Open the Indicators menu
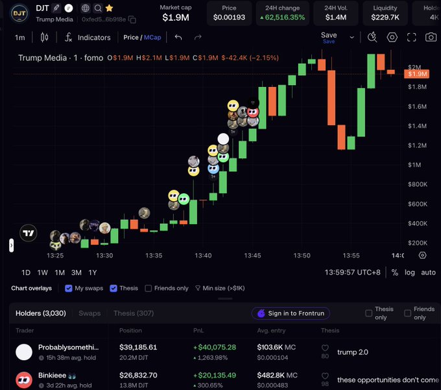This screenshot has width=441, height=390. 94,38
